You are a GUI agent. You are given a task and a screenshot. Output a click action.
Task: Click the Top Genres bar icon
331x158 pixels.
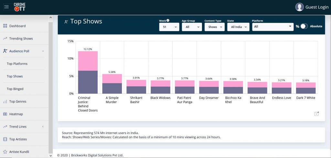point(5,101)
